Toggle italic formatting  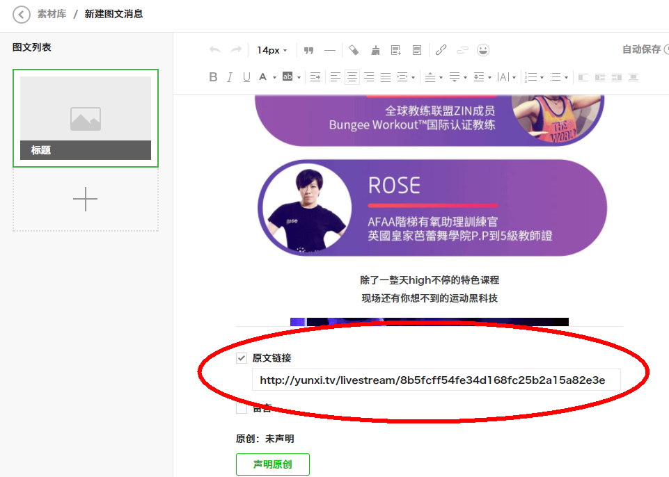point(230,77)
